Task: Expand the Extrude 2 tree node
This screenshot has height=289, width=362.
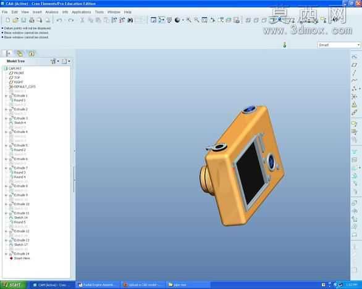Action: [6, 110]
